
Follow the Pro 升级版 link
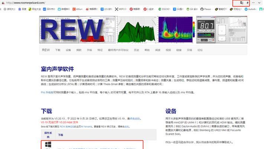(47, 92)
